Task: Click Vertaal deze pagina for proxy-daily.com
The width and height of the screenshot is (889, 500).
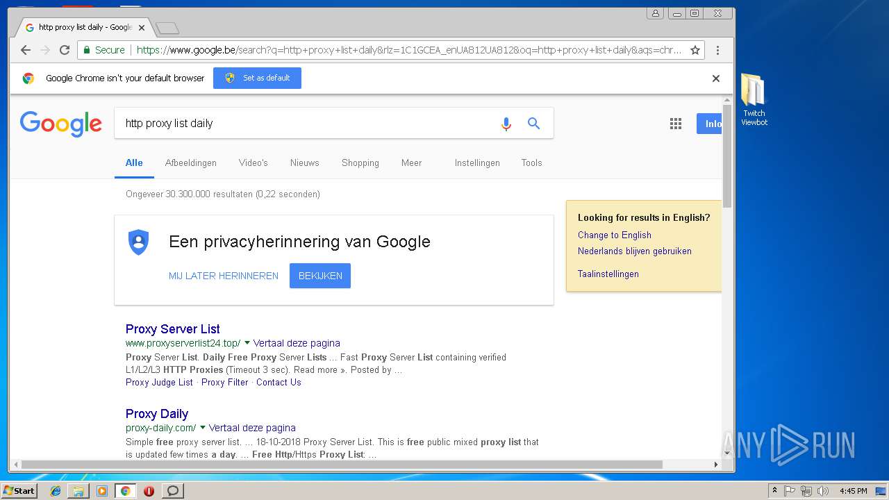Action: [x=252, y=428]
